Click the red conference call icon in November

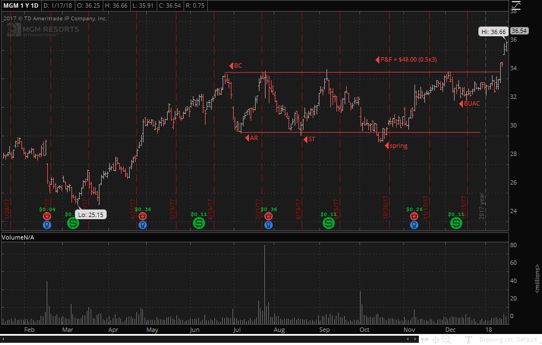414,216
